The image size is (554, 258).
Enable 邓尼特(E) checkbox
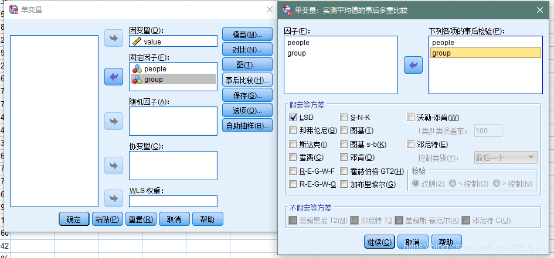[410, 145]
